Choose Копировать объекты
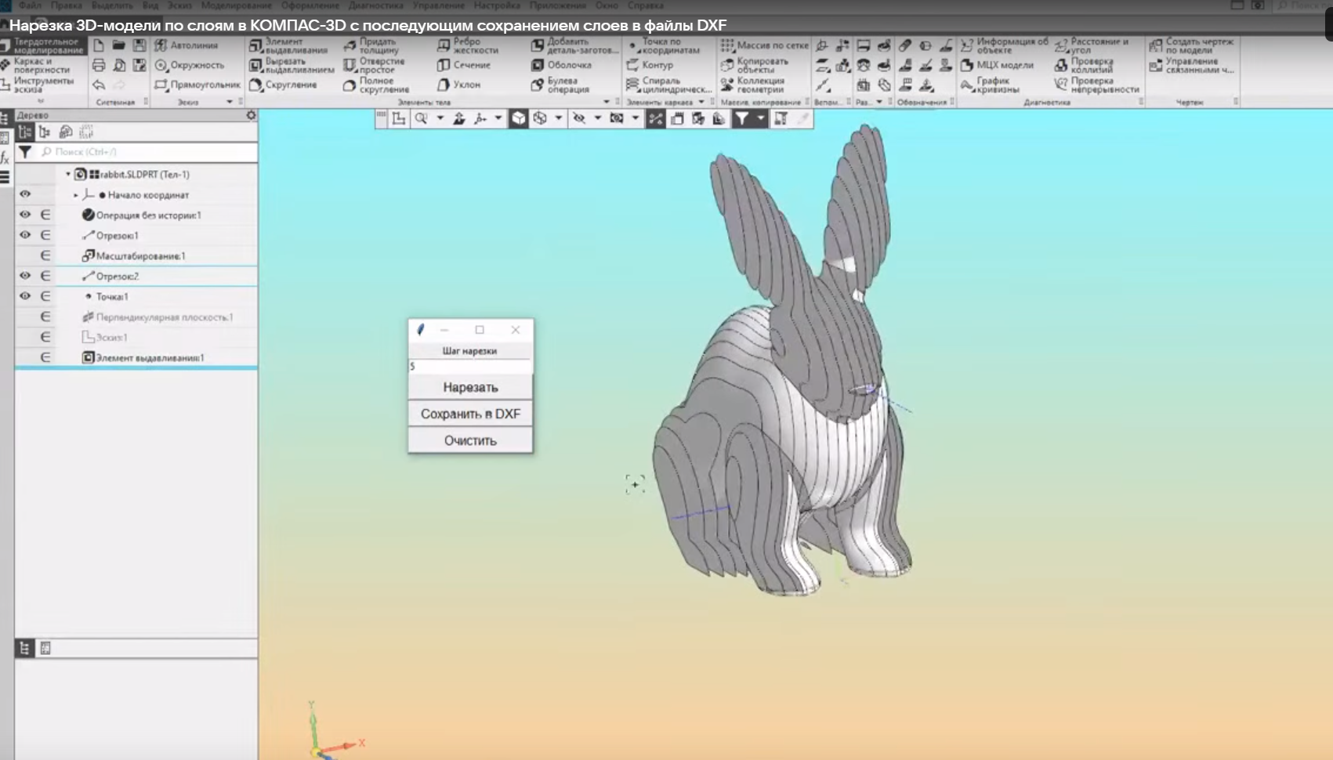Screen dimensions: 1333x760 point(755,66)
